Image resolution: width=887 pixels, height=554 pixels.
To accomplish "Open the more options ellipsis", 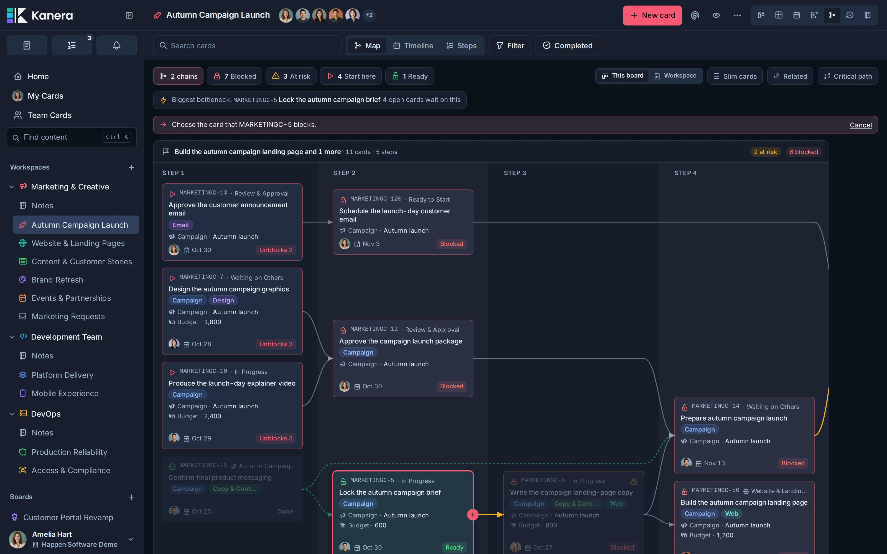I will [737, 15].
